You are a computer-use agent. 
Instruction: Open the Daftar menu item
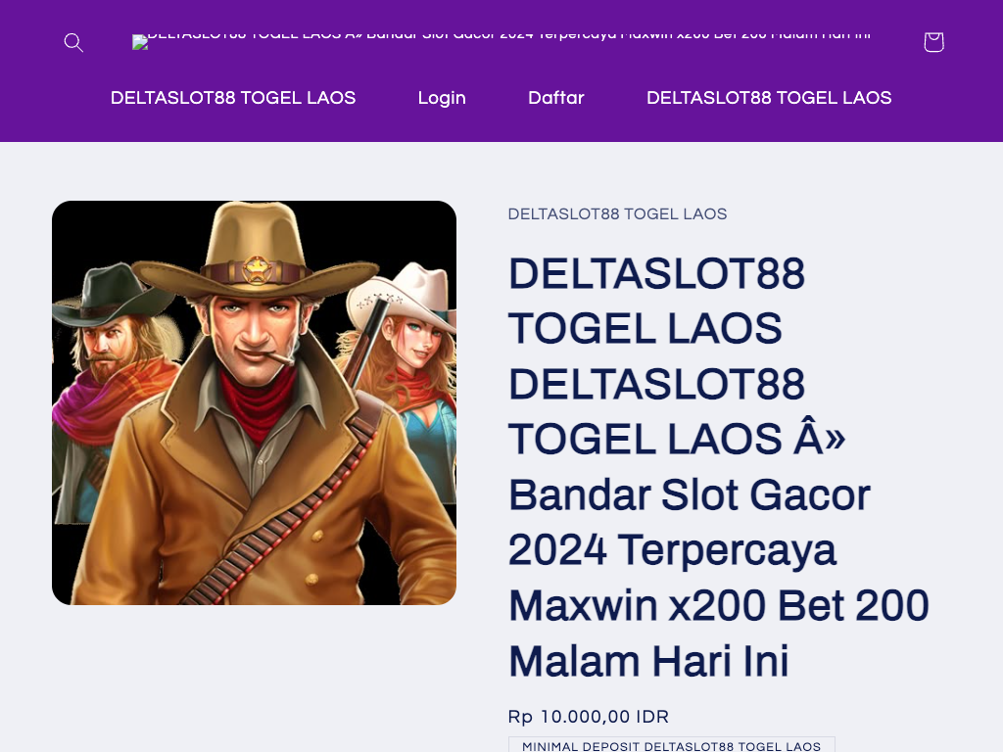(556, 98)
